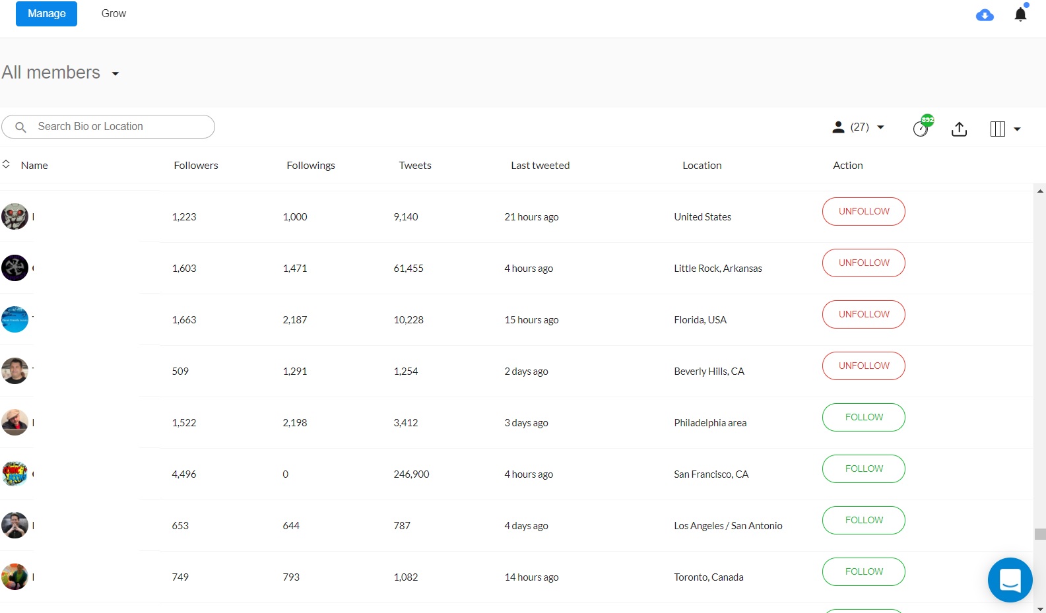
Task: Follow the Philadelphia area member
Action: click(863, 417)
